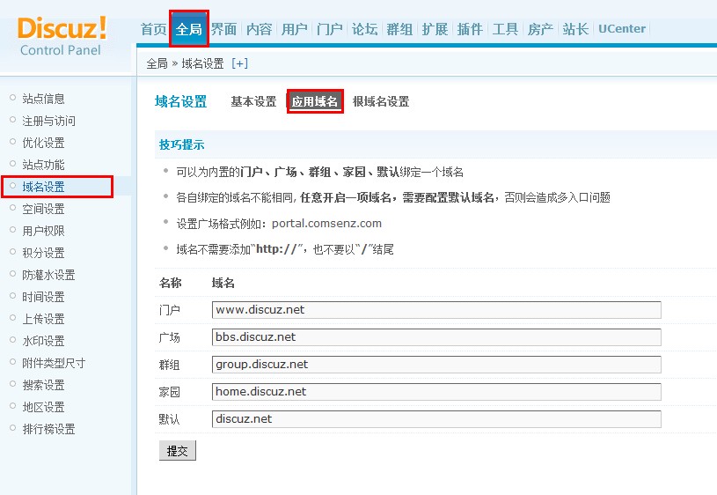Image resolution: width=717 pixels, height=495 pixels.
Task: Go to the 工具 navigation tab
Action: tap(505, 29)
